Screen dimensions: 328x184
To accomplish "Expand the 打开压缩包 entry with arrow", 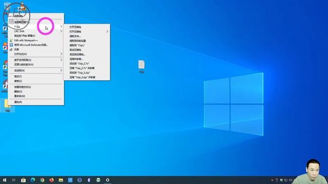I will point(87,32).
